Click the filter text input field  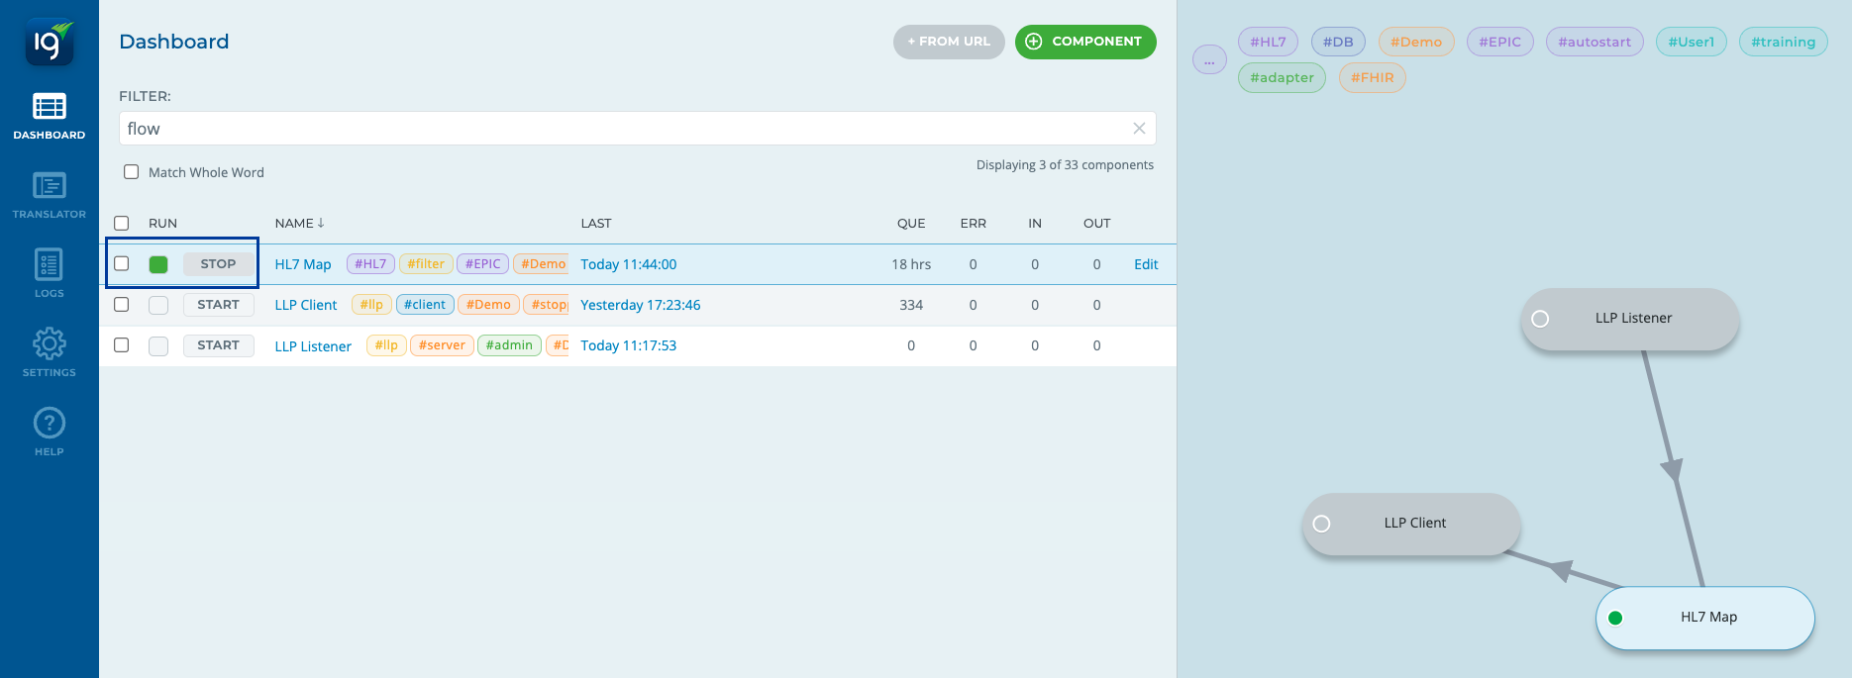tap(624, 129)
